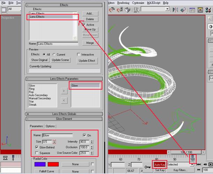Open the Mini Curve Editor icon

coord(5,158)
